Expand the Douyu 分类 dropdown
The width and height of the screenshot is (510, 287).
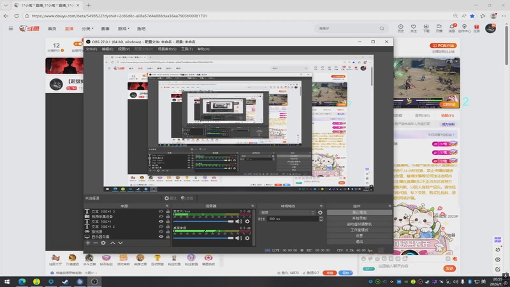coord(87,29)
